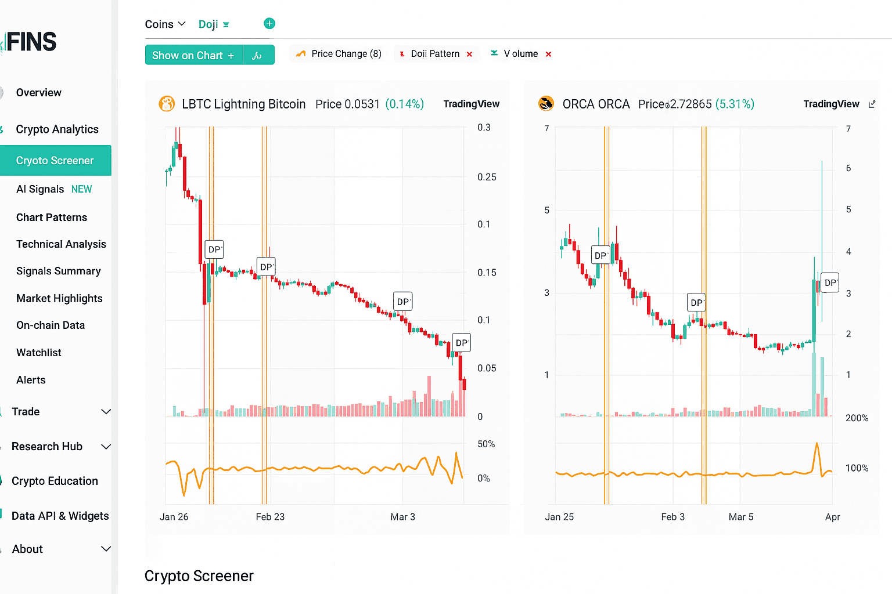This screenshot has height=594, width=892.
Task: Expand the Research Hub sidebar section
Action: click(106, 447)
